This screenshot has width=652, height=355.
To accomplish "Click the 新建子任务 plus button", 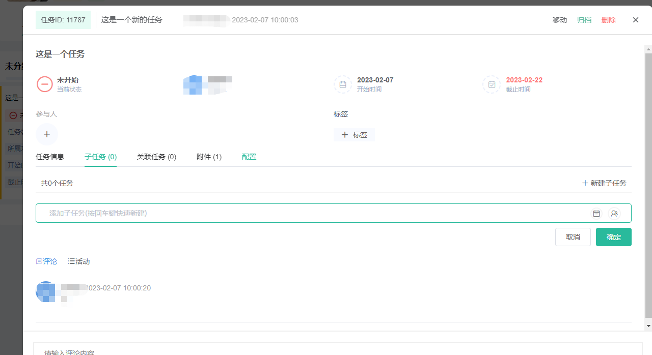I will 605,183.
